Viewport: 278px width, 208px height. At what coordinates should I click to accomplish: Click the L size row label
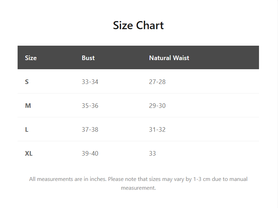pyautogui.click(x=27, y=130)
